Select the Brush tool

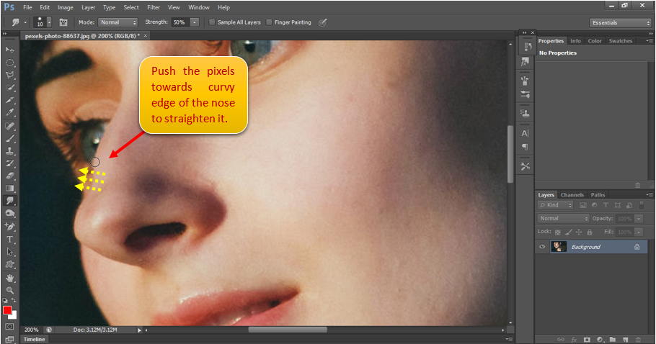(x=9, y=138)
